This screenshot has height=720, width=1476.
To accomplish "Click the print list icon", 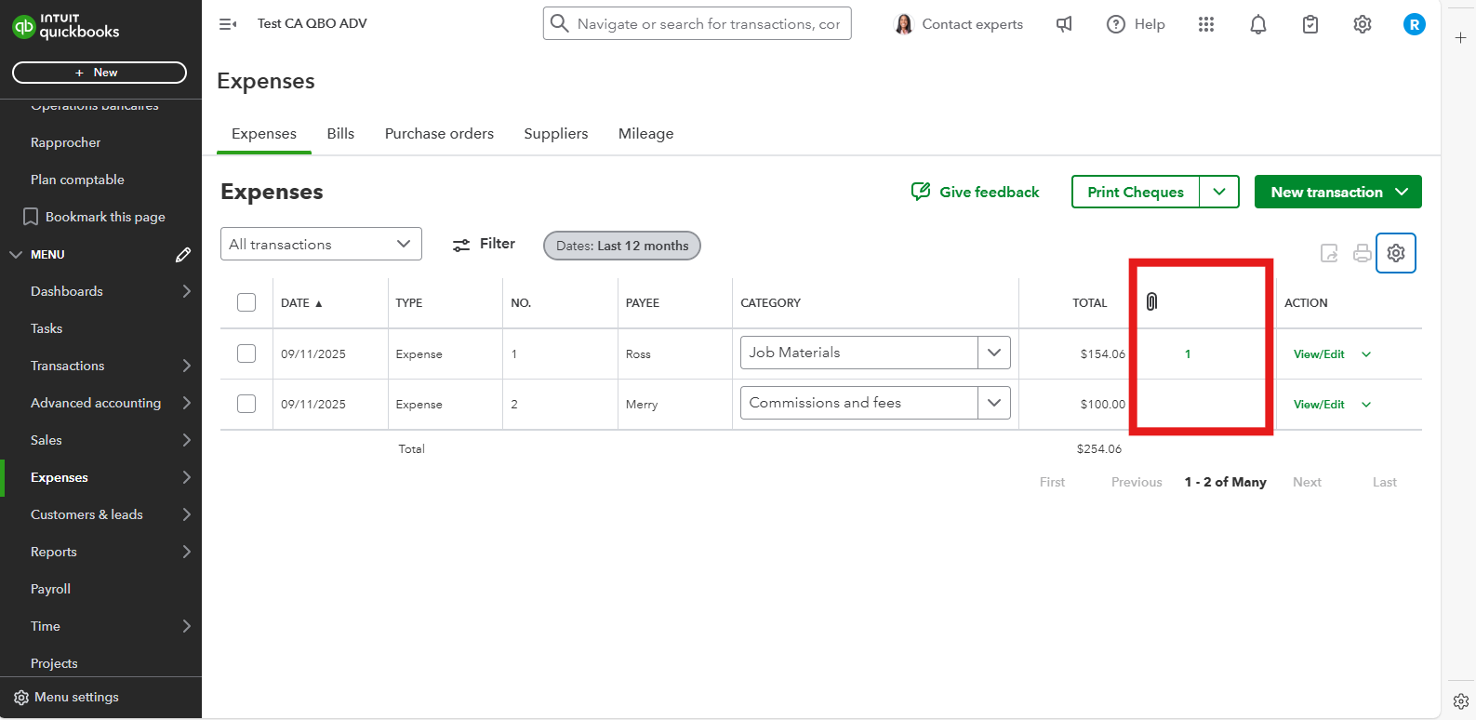I will coord(1362,253).
